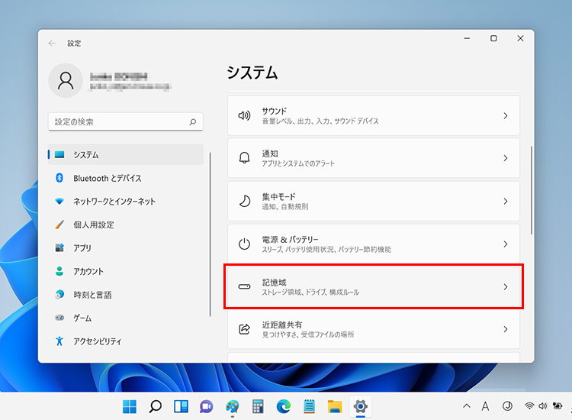Click the 設定の検索 search field
The image size is (572, 420).
click(x=118, y=121)
